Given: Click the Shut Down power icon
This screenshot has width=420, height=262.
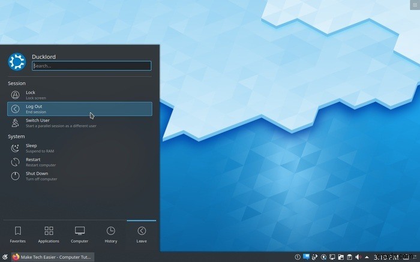Looking at the screenshot, I should pos(15,176).
